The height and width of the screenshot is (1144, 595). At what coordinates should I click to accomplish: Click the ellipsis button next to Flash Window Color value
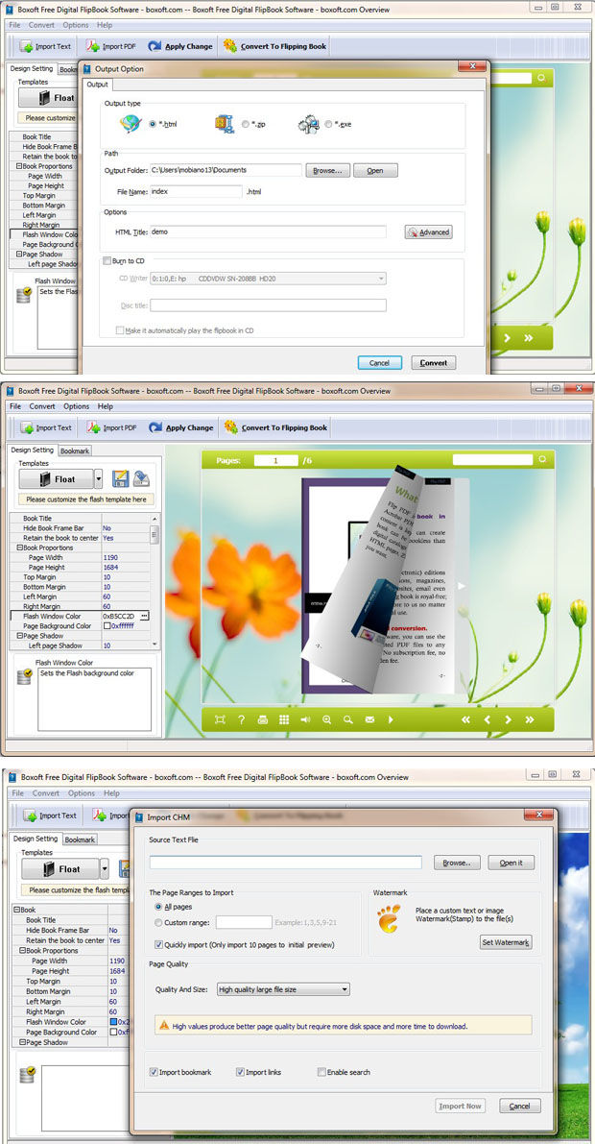tap(144, 616)
